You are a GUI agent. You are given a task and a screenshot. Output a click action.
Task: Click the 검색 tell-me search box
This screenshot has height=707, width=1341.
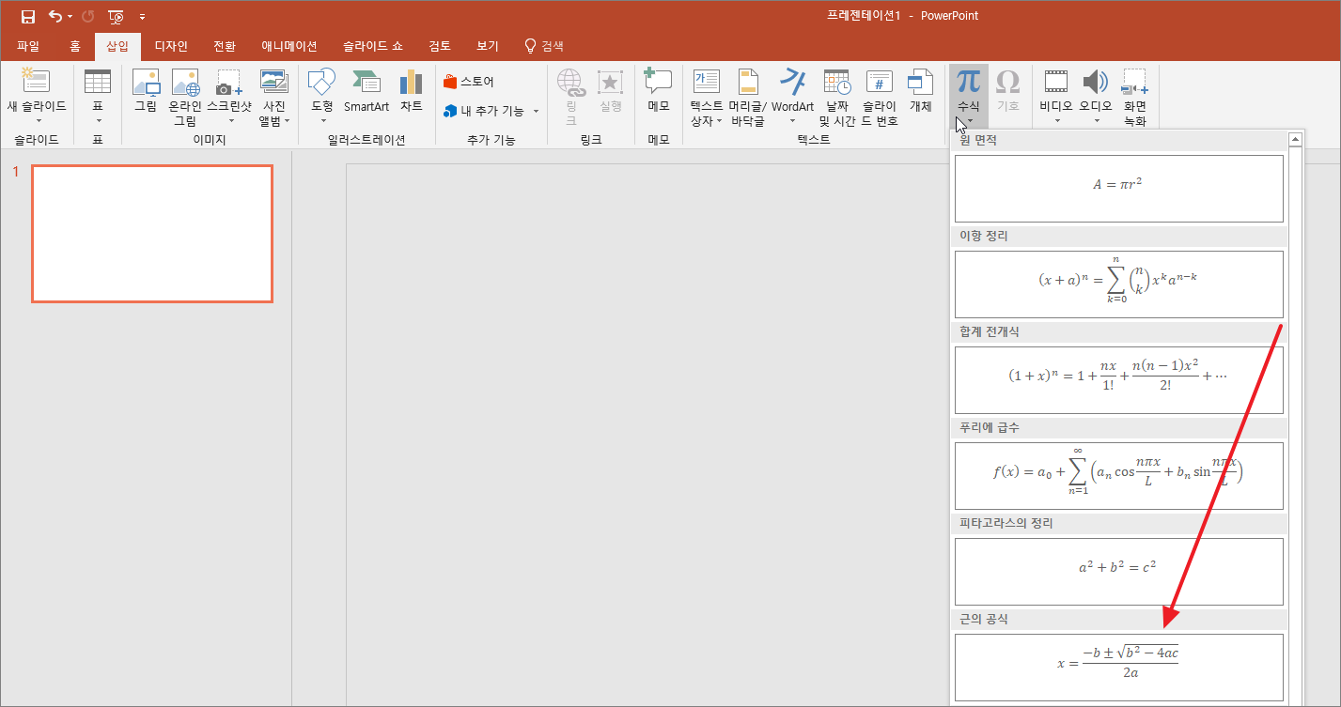pyautogui.click(x=544, y=46)
